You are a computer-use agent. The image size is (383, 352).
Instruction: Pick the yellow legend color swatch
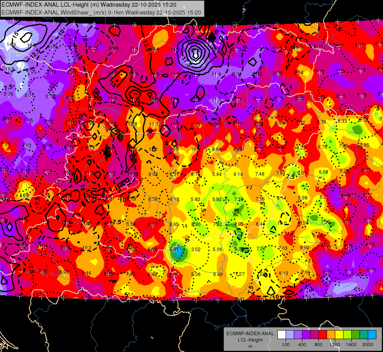pos(339,335)
